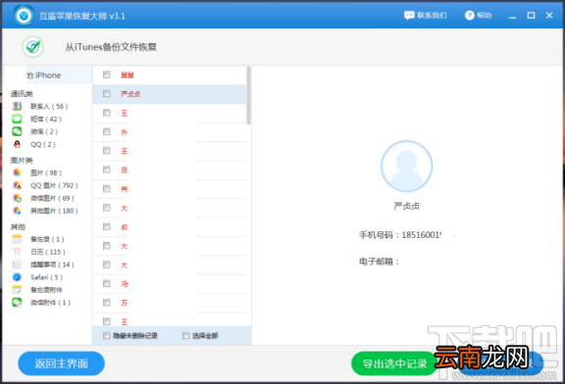Open the QQ 图片 (792) icon

(17, 185)
